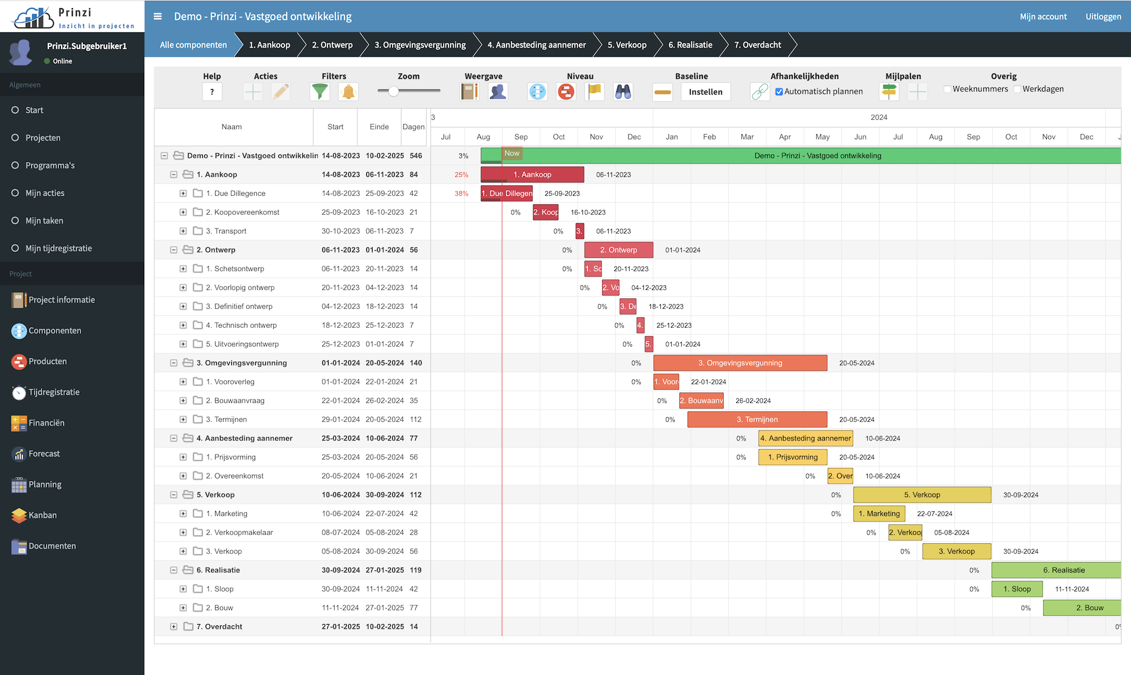Viewport: 1131px width, 675px height.
Task: Switch to the 2. Ontwerp tab
Action: pos(332,45)
